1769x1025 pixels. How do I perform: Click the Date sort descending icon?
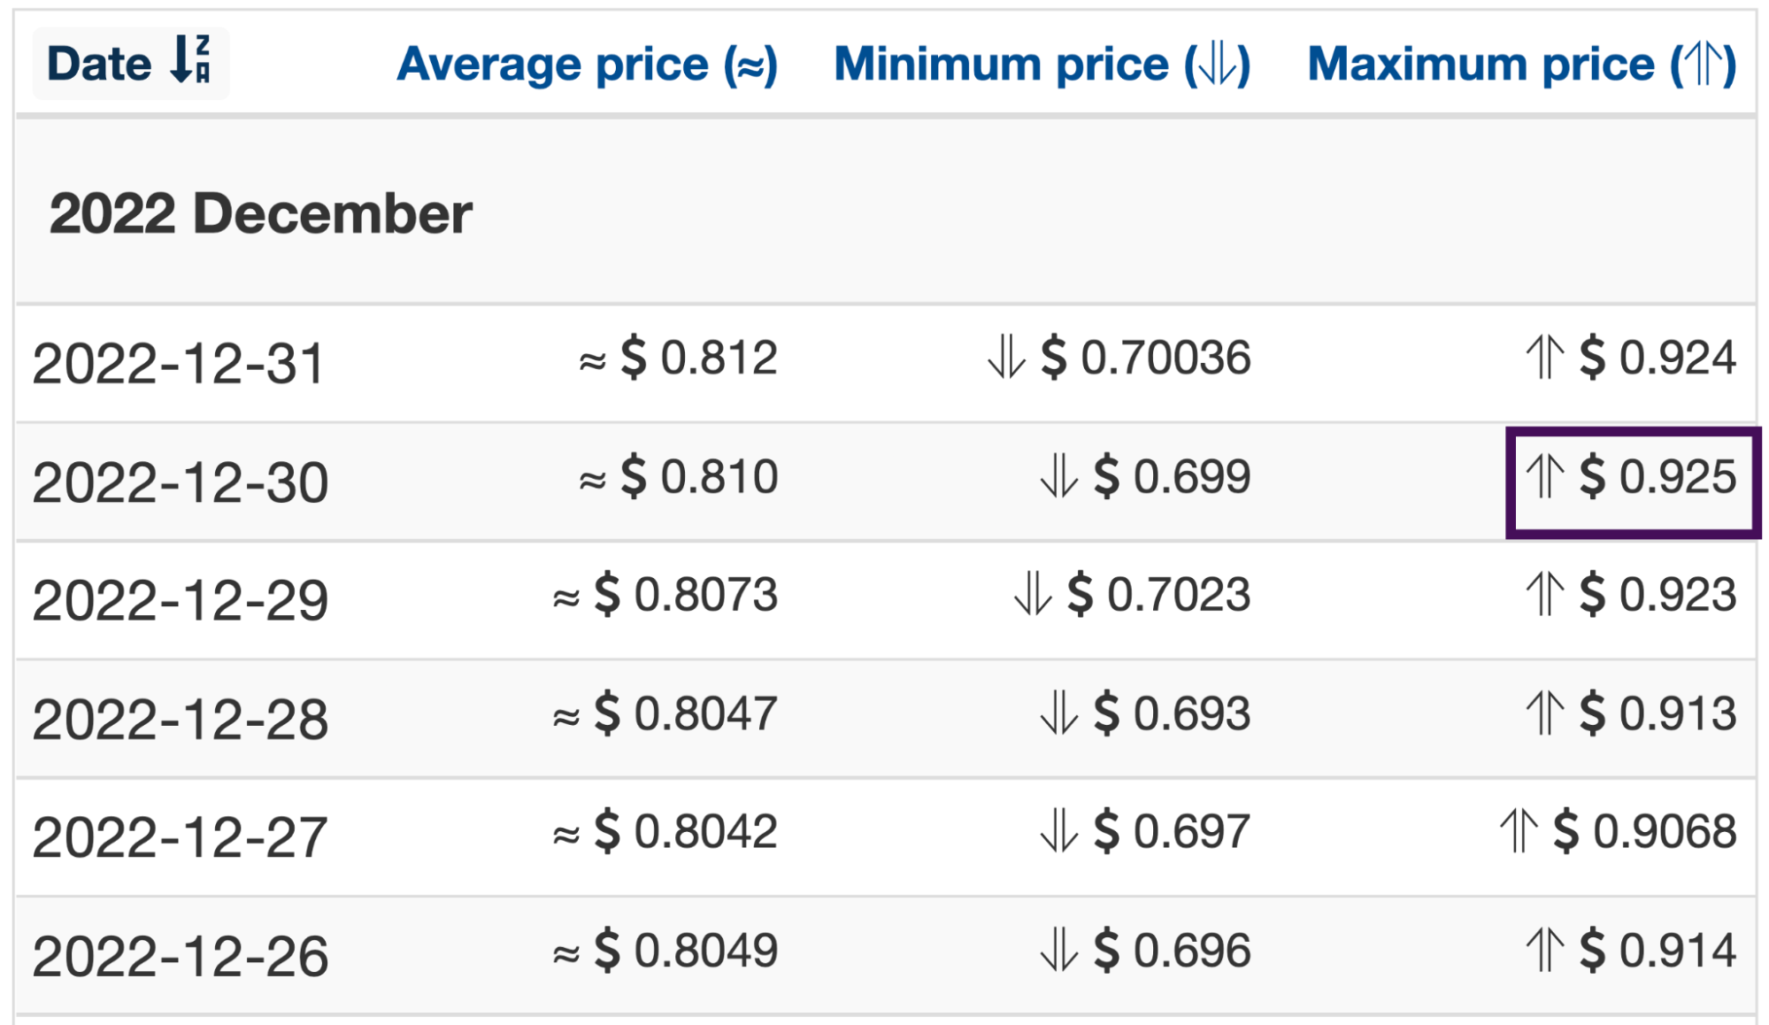click(x=191, y=60)
